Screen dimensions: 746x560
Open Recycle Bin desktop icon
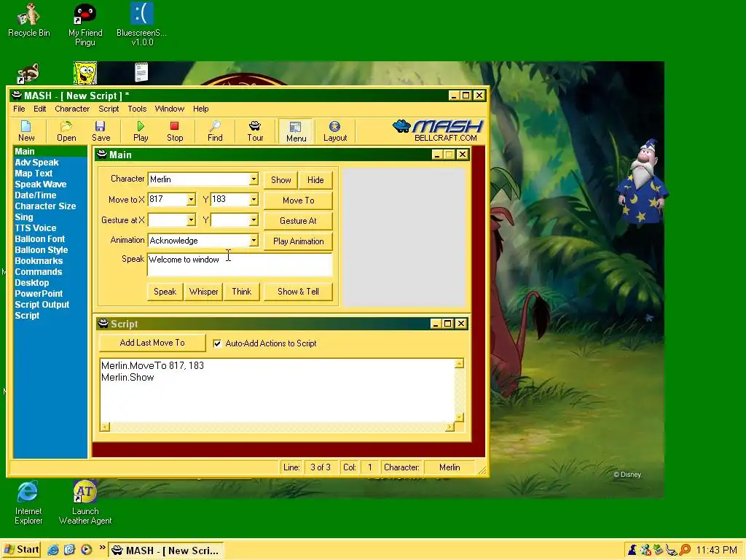click(28, 20)
